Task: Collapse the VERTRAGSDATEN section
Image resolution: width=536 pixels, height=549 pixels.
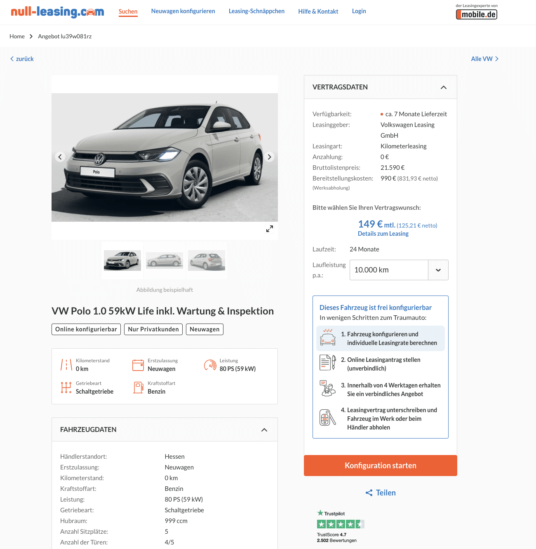Action: coord(444,87)
